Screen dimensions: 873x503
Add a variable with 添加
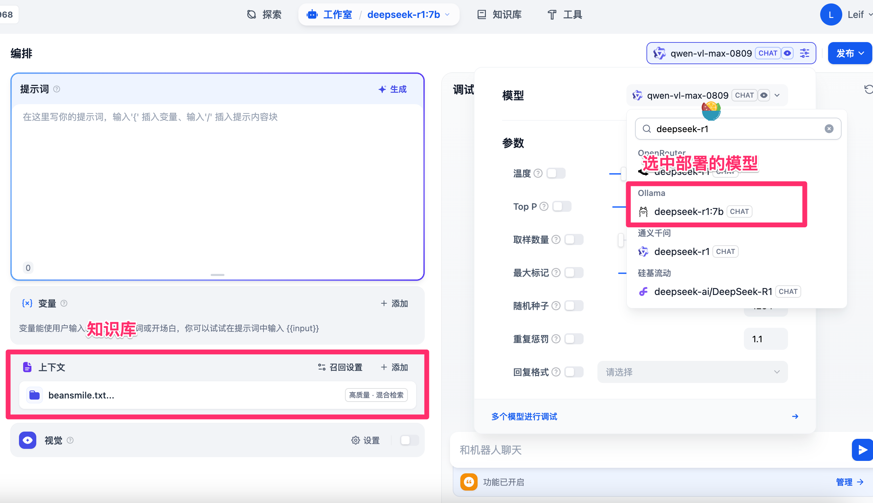click(394, 303)
